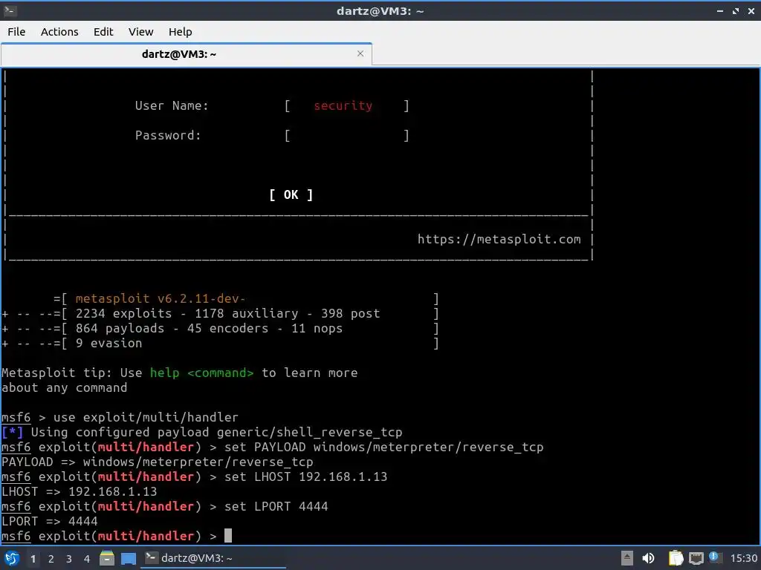Click the volume speaker tray icon
The width and height of the screenshot is (761, 570).
click(648, 558)
